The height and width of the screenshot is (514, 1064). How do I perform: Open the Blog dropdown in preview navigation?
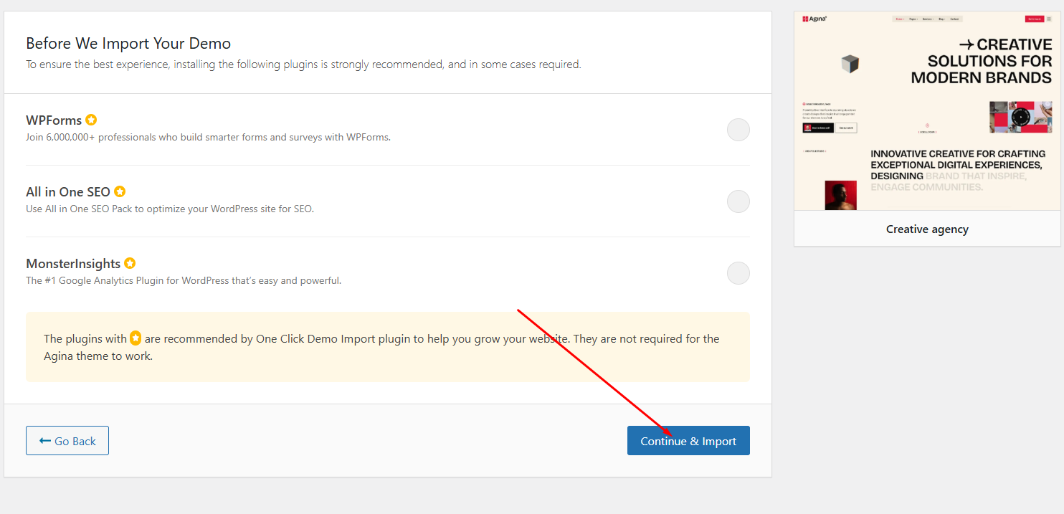click(941, 19)
